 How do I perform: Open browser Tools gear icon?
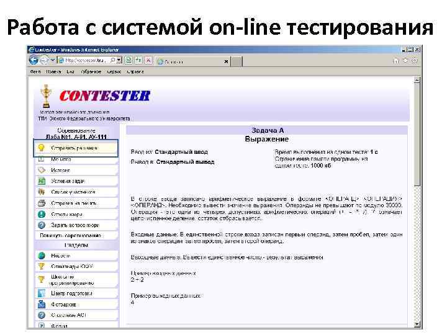(415, 61)
